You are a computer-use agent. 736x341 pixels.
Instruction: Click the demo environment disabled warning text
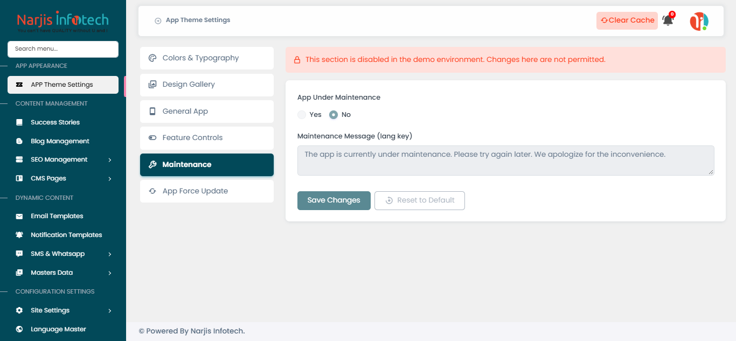click(x=455, y=60)
